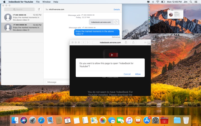The width and height of the screenshot is (201, 126).
Task: Go back in the Safari window
Action: click(84, 42)
